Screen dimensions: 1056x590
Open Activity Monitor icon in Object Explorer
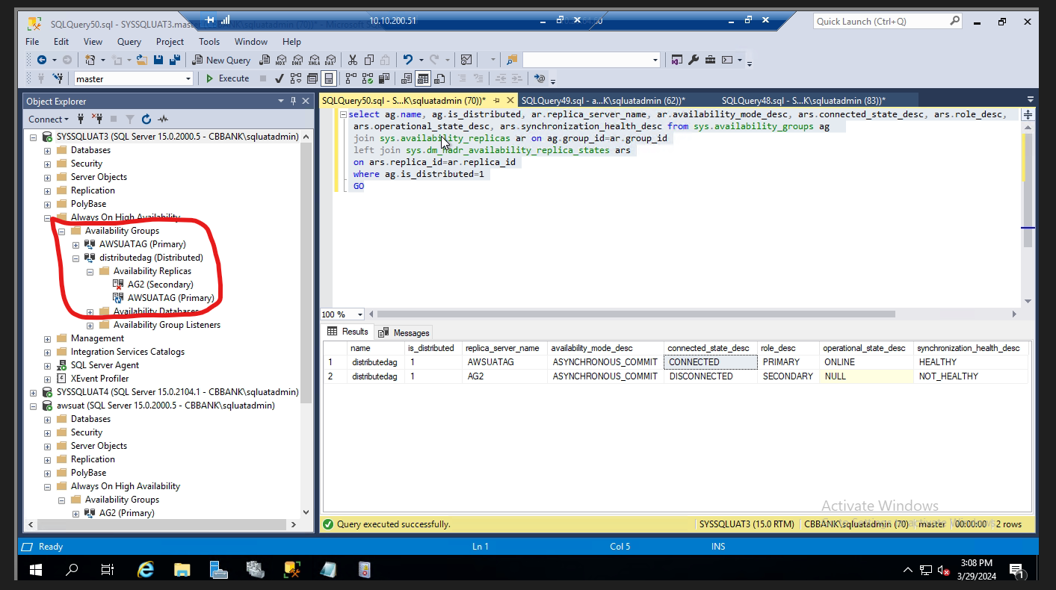(x=162, y=119)
